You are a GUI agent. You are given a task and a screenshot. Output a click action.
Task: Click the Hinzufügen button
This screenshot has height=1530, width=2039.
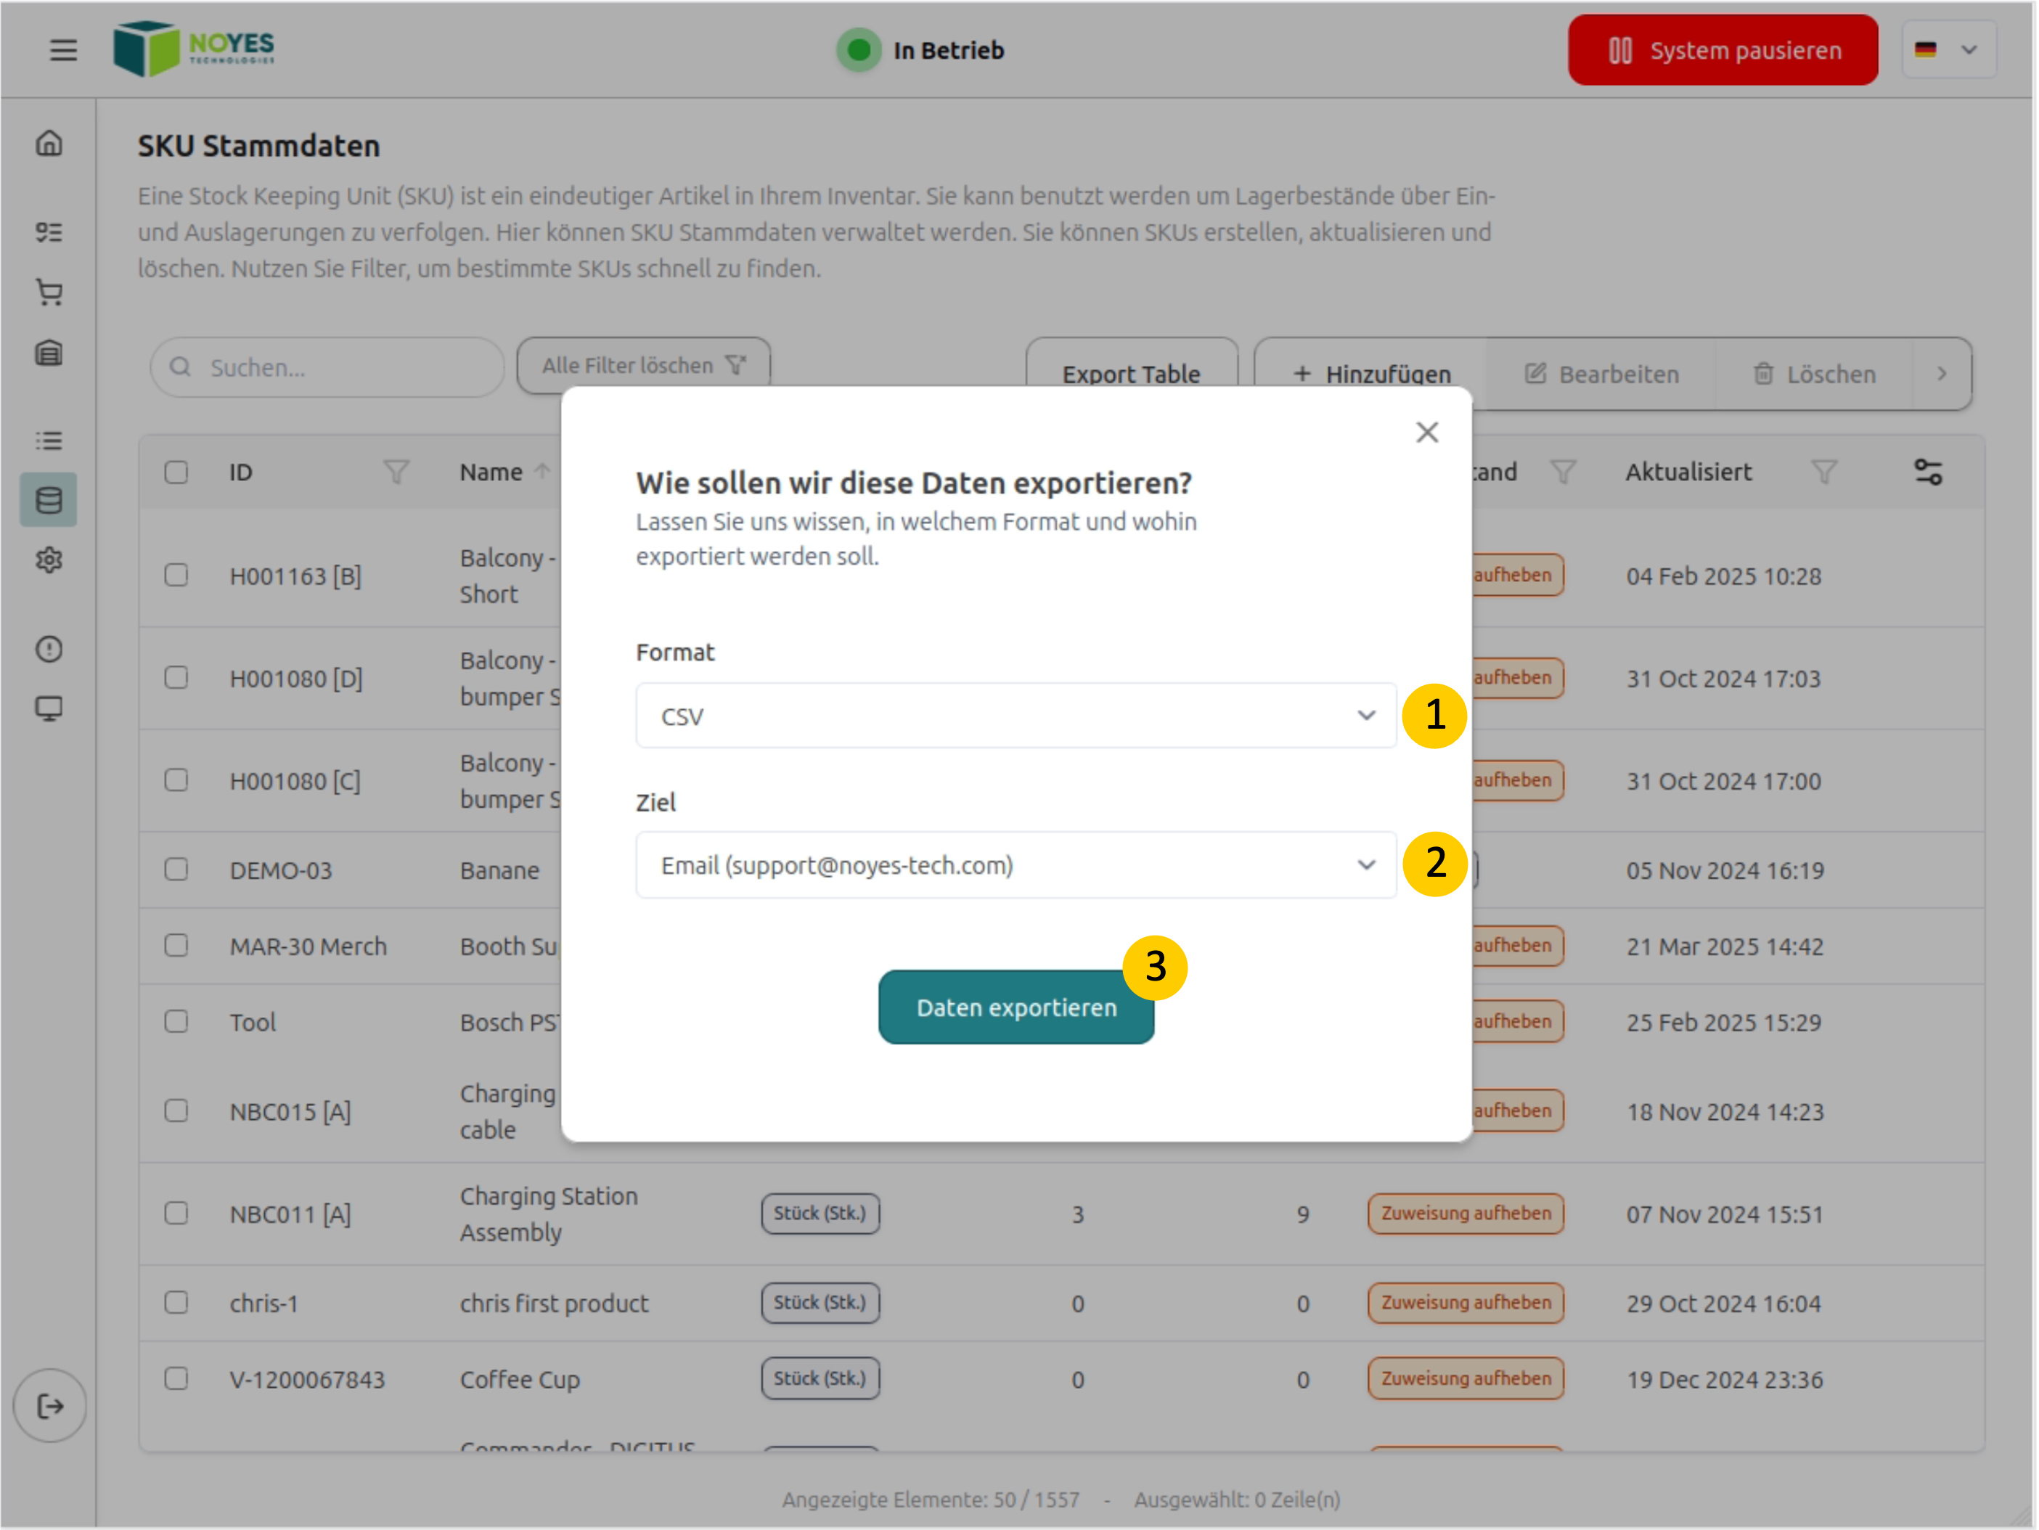point(1372,375)
